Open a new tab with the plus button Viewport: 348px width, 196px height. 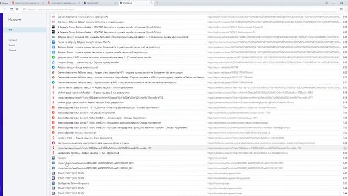157,3
